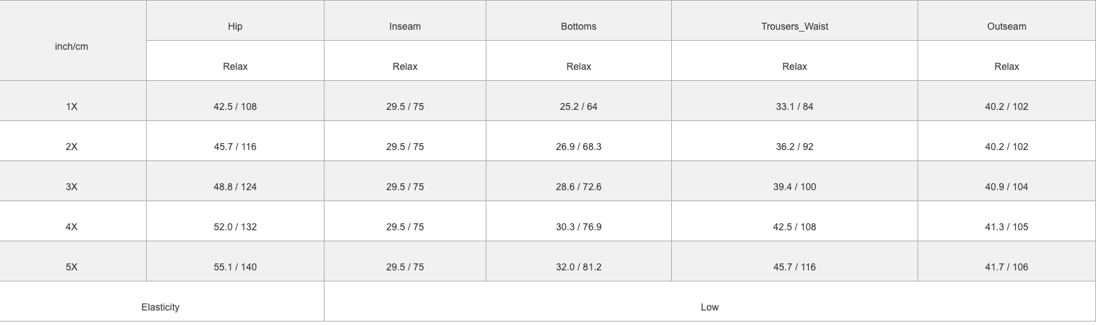Screen dimensions: 1096x325
Task: Select the 26.9 / 68.3 bottoms cell
Action: [578, 147]
